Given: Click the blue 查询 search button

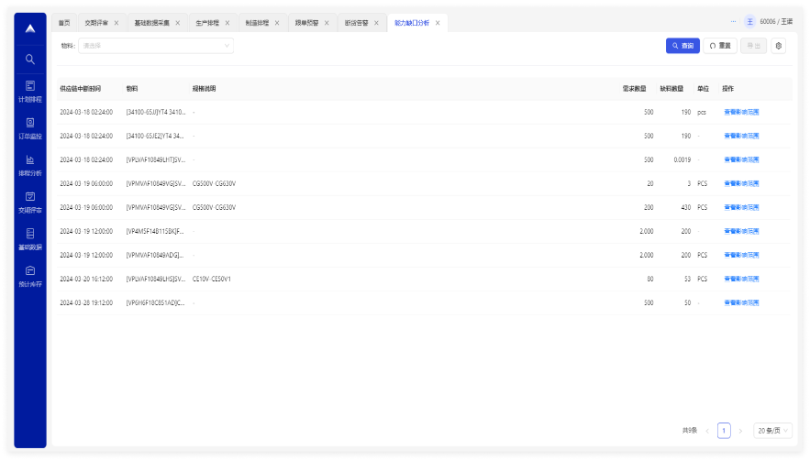Looking at the screenshot, I should [682, 46].
